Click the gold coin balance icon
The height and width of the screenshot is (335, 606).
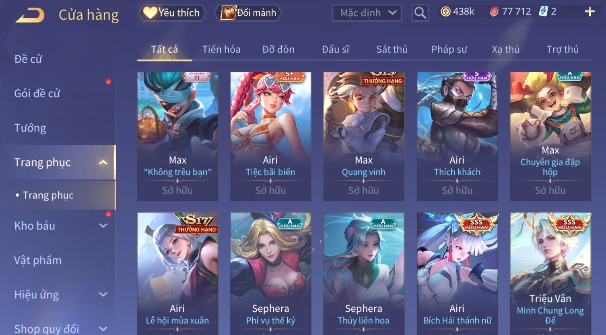pos(445,12)
